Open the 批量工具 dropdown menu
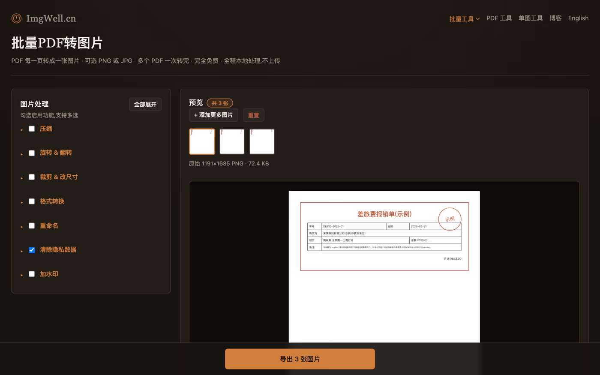 click(465, 18)
